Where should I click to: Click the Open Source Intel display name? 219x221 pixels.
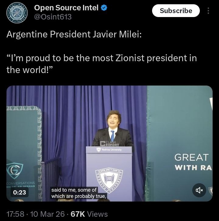click(66, 8)
